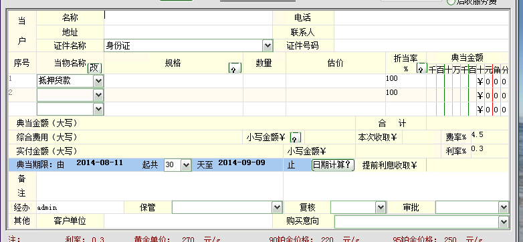The image size is (523, 242).
Task: Click the 实付金额（大写） label
Action: tap(47, 151)
